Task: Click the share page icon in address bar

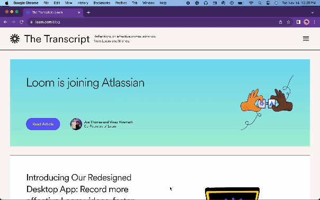Action: [280, 22]
